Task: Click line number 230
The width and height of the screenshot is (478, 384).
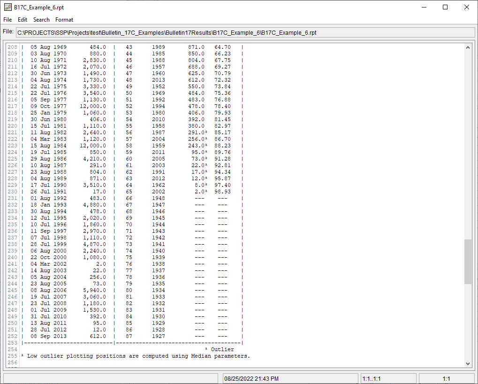Action: click(12, 192)
